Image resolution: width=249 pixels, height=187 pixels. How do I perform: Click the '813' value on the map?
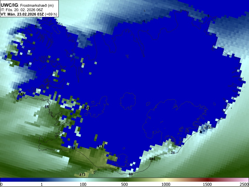(x=82, y=175)
